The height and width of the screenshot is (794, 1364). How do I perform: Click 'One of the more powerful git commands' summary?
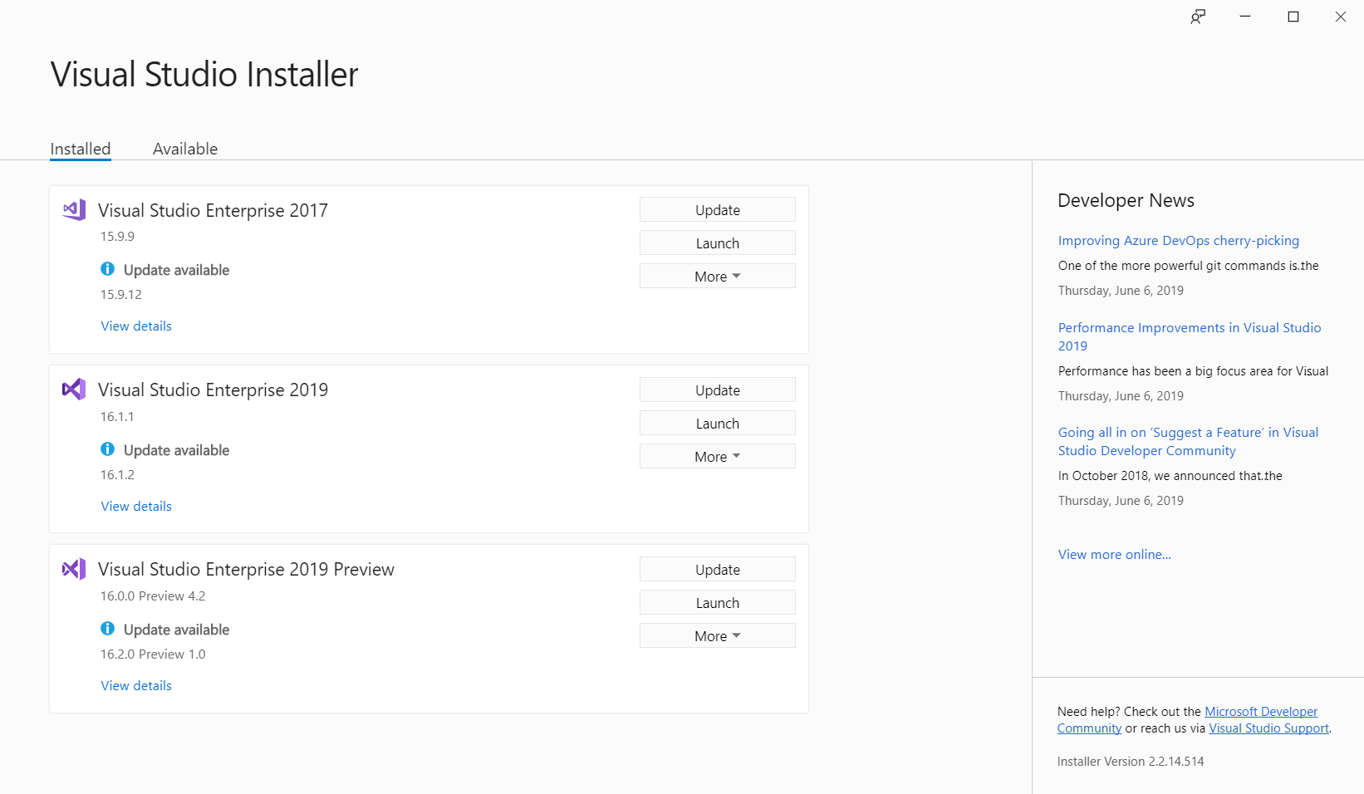[x=1189, y=266]
